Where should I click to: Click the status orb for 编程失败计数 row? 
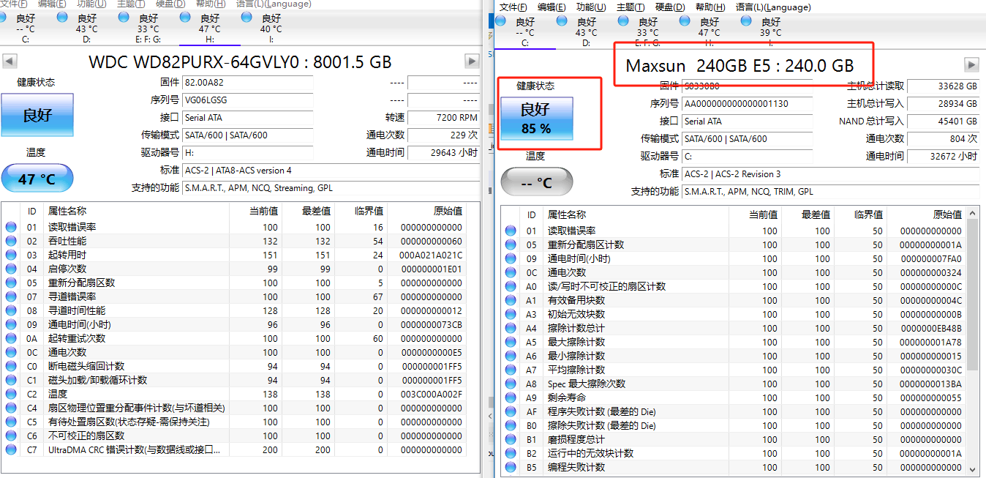[511, 467]
